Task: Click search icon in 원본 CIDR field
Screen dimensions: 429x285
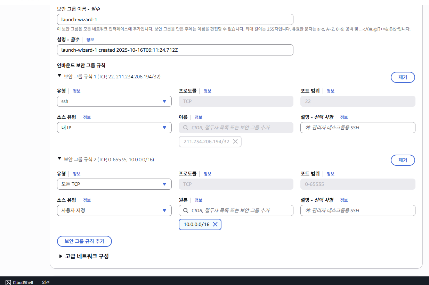Action: coord(186,210)
